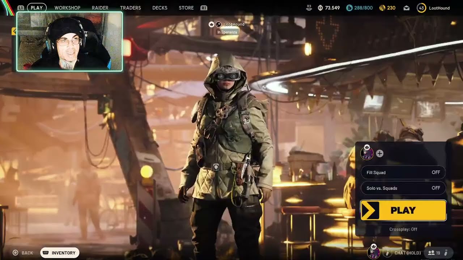The image size is (463, 260).
Task: Click the Crossplay: Off label
Action: (403, 229)
